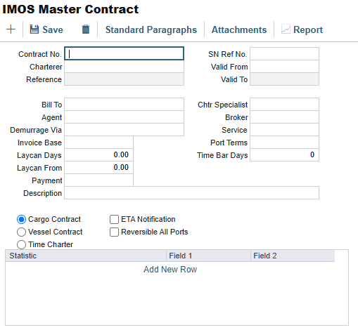This screenshot has height=330, width=358.
Task: Click into the Contract No. field
Action: (x=124, y=53)
